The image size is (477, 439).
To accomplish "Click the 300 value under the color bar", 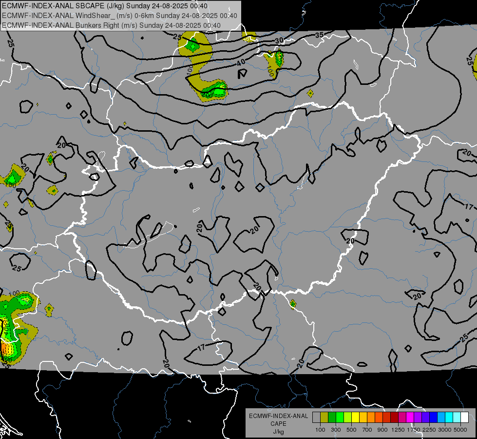I will point(336,430).
